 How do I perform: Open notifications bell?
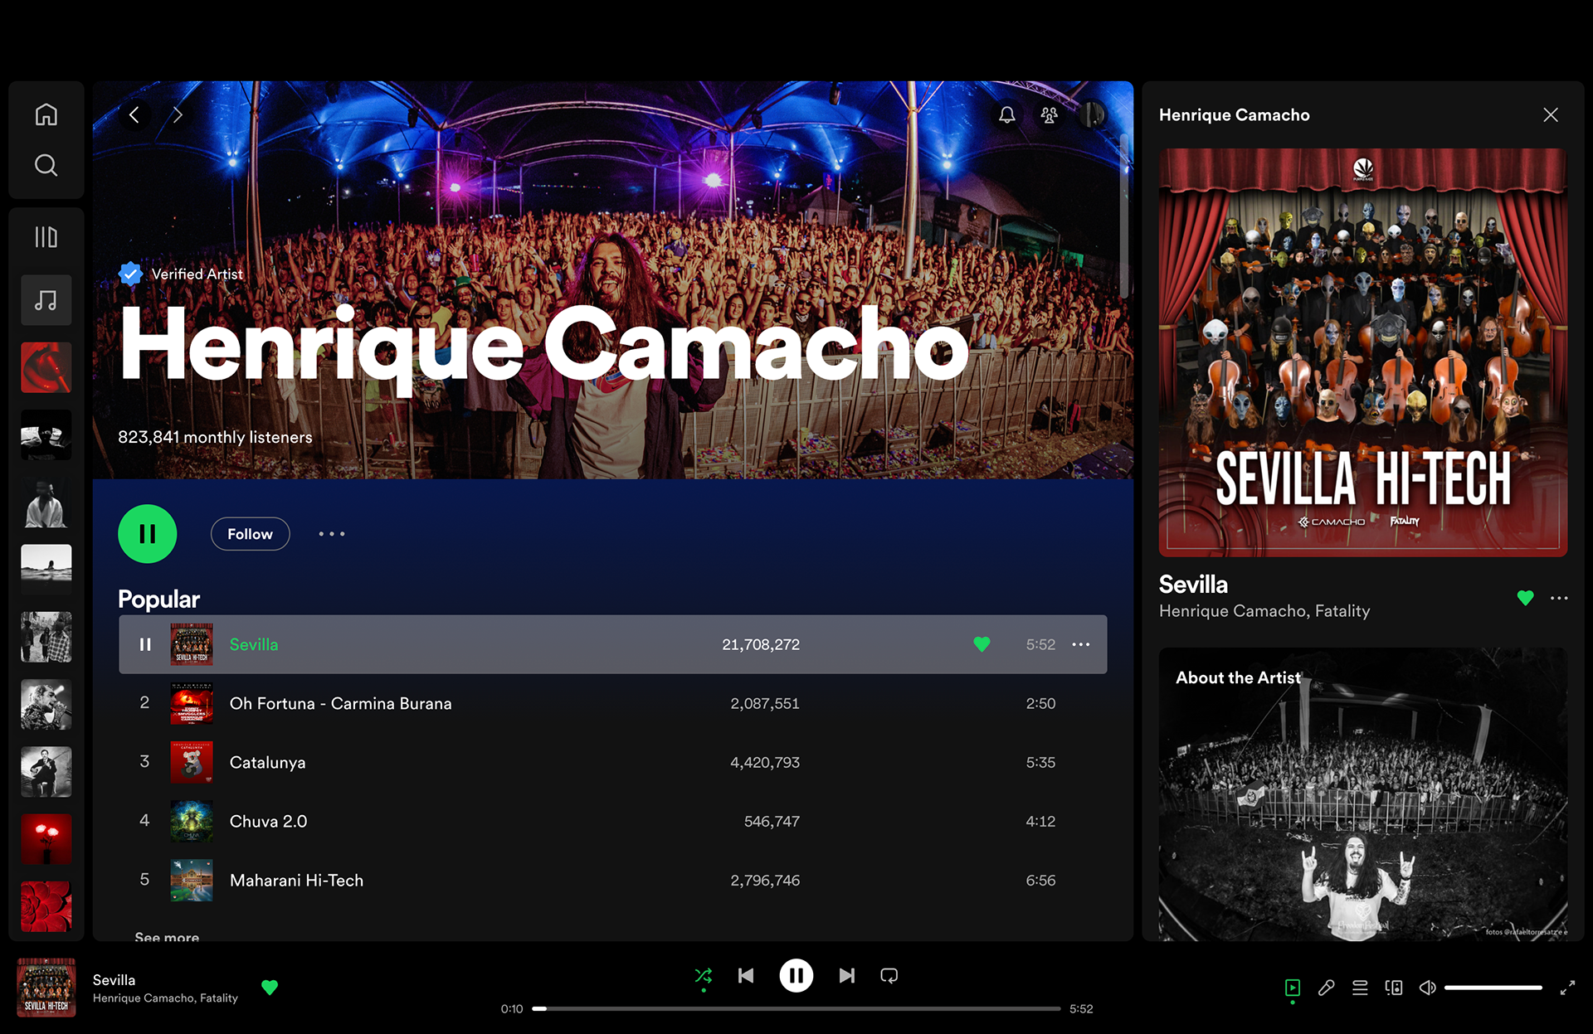click(x=1006, y=115)
